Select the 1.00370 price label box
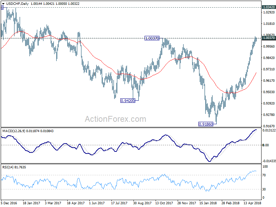Viewport: 276px width, 207px height. [x=152, y=38]
